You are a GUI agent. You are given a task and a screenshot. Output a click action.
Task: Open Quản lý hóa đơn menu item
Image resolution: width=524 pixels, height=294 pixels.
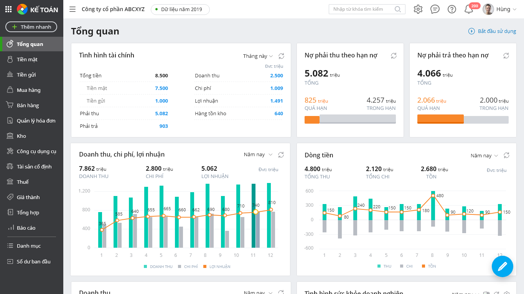pos(36,121)
